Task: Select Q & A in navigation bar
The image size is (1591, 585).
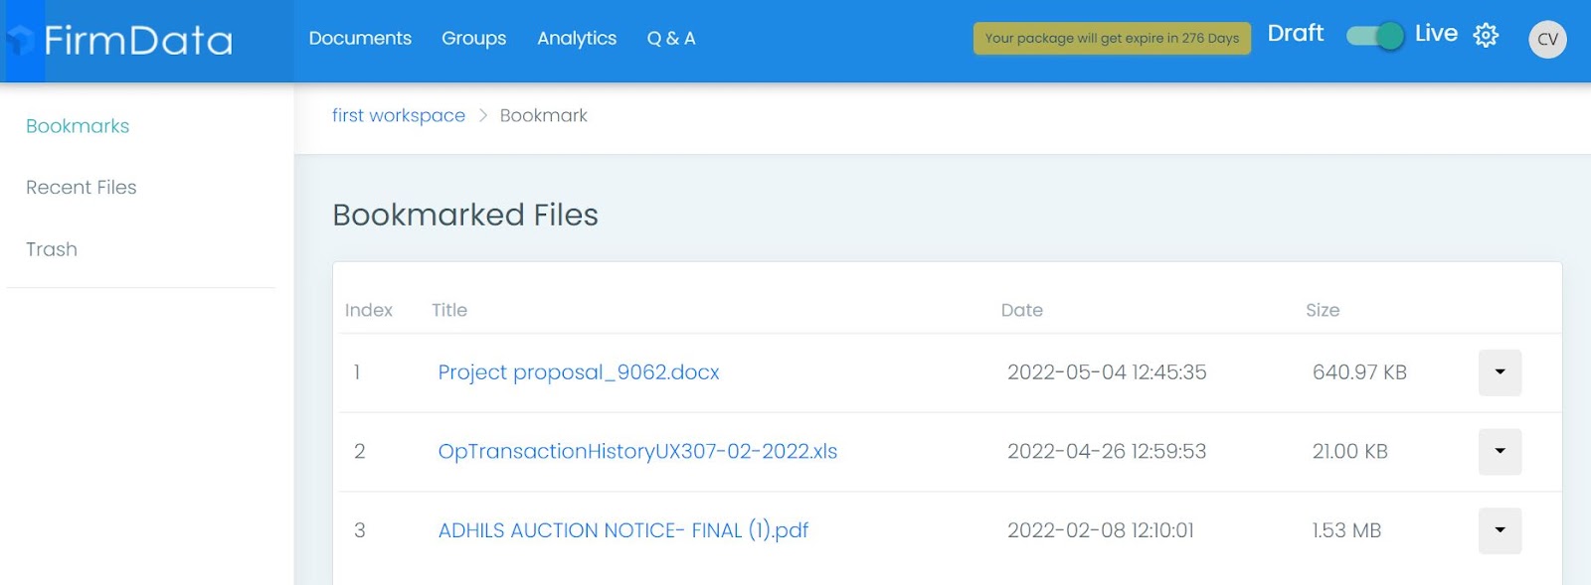Action: pyautogui.click(x=671, y=39)
